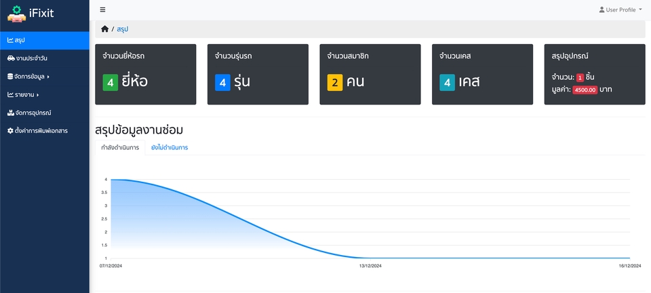This screenshot has height=293, width=651.
Task: Click the iFixit logo icon
Action: coord(16,13)
